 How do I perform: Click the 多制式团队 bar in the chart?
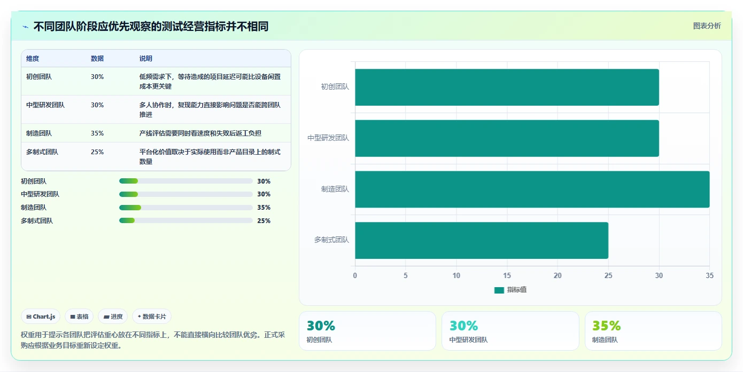point(482,240)
